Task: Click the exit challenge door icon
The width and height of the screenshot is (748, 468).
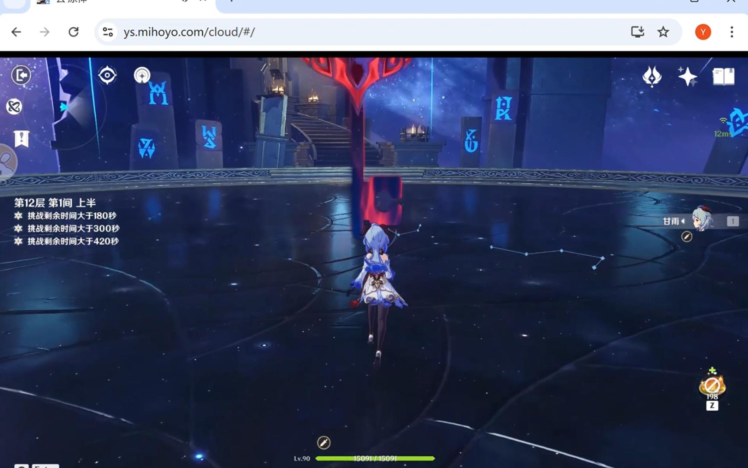Action: point(21,75)
